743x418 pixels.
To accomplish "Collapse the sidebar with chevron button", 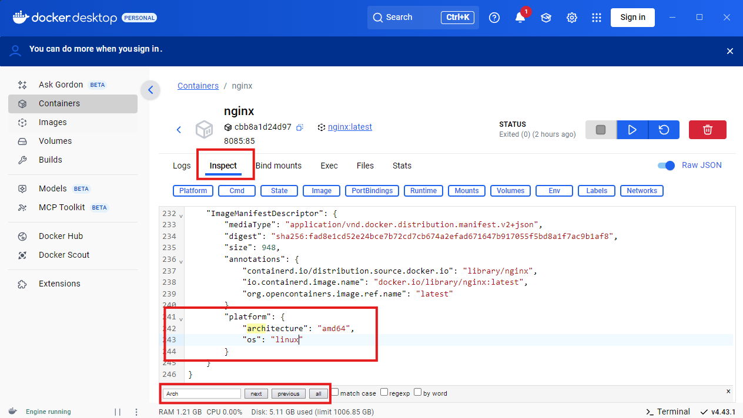I will click(x=150, y=90).
